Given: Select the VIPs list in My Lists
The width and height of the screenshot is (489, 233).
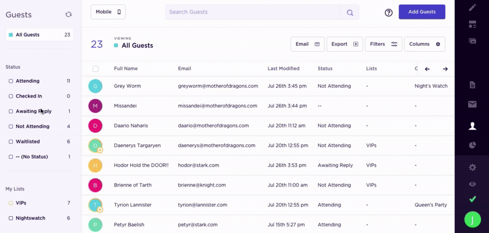Looking at the screenshot, I should point(21,203).
